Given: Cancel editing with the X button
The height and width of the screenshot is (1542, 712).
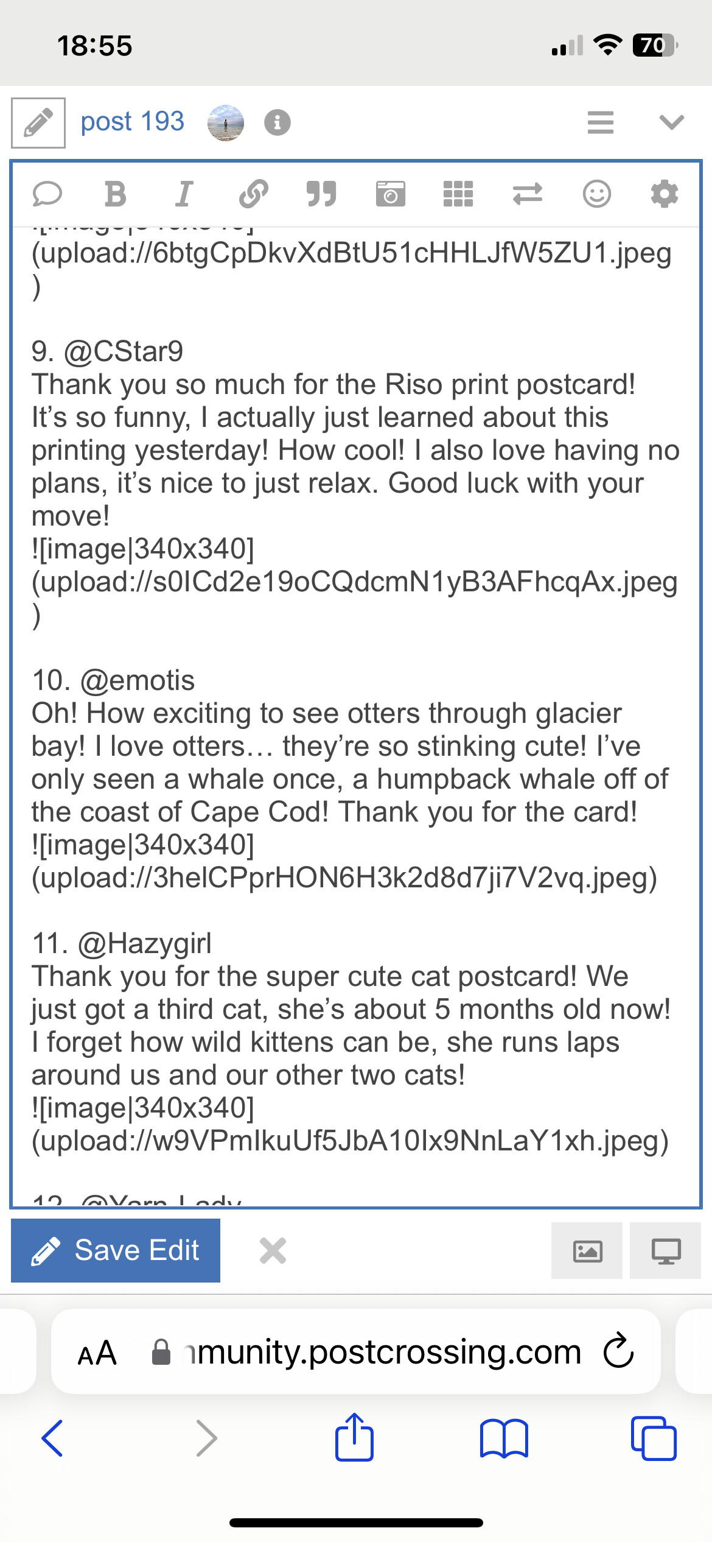Looking at the screenshot, I should pos(273,1251).
